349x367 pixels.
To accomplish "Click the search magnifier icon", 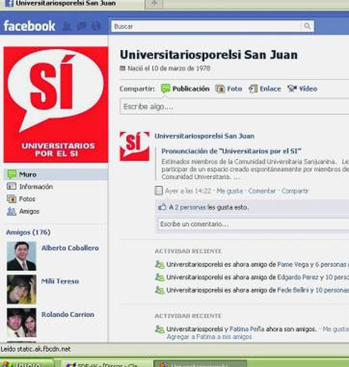I will (307, 27).
